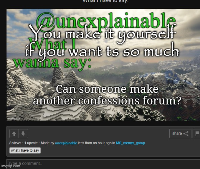Open the MS_memer_group stream link
This screenshot has height=169, width=200.
(x=130, y=143)
